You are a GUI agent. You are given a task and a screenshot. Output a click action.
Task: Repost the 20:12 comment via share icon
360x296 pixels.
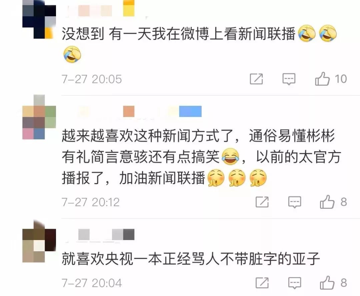(262, 202)
